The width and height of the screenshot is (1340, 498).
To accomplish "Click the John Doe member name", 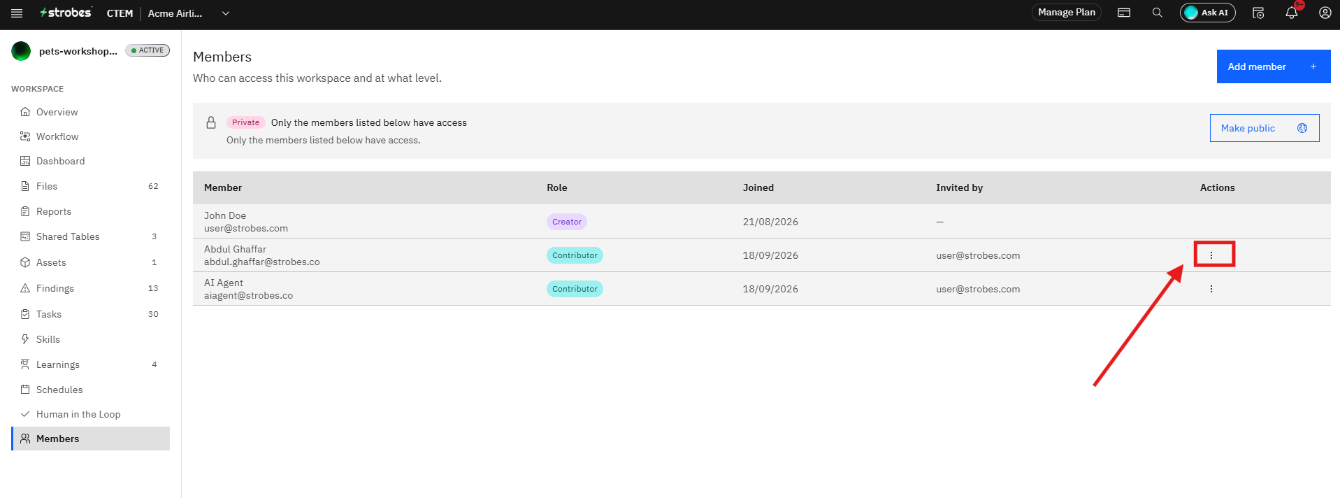I will pos(225,215).
